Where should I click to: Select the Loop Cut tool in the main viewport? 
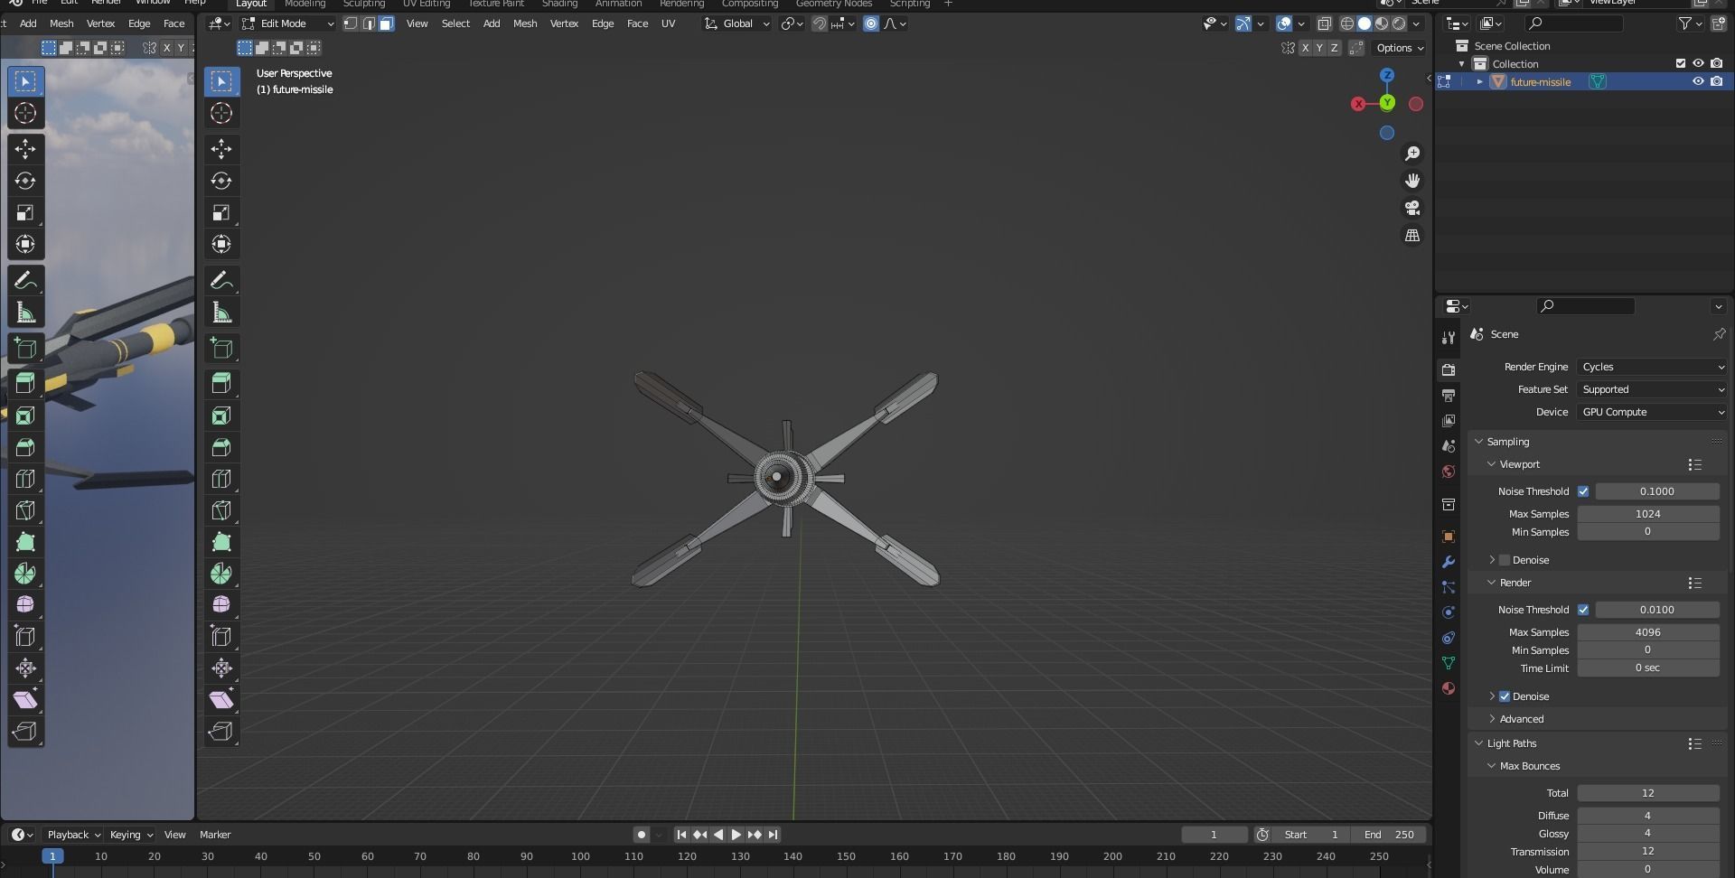(221, 479)
